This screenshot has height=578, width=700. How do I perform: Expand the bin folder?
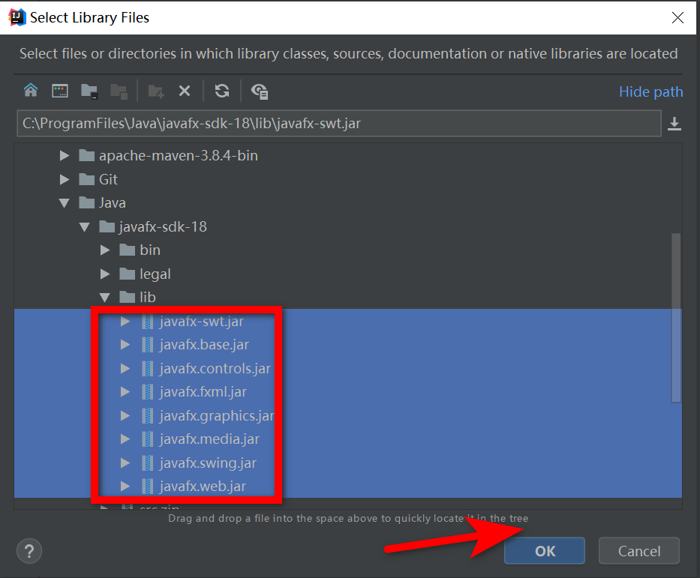105,250
